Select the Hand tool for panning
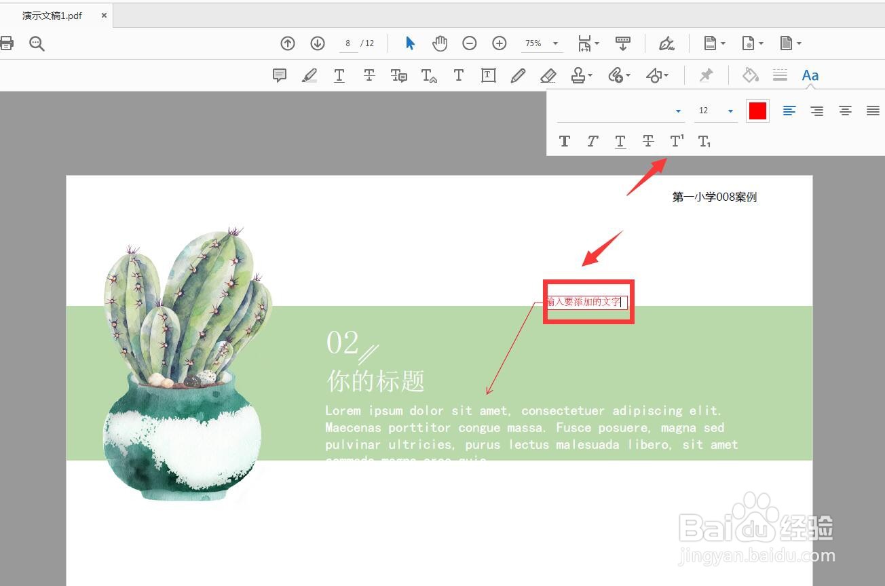The width and height of the screenshot is (885, 586). point(439,43)
